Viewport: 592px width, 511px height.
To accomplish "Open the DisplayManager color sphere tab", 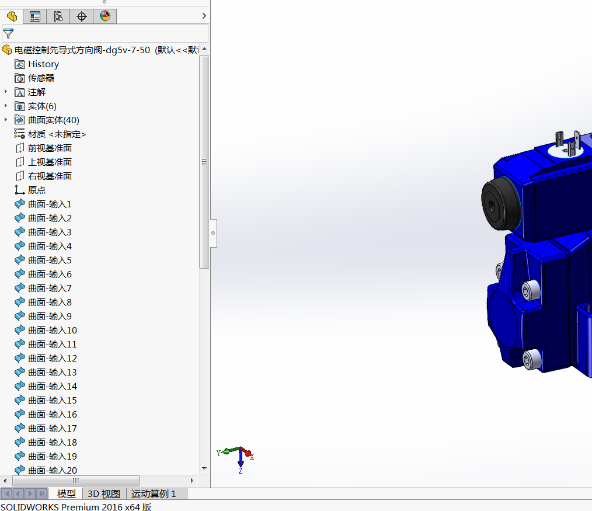I will point(105,16).
